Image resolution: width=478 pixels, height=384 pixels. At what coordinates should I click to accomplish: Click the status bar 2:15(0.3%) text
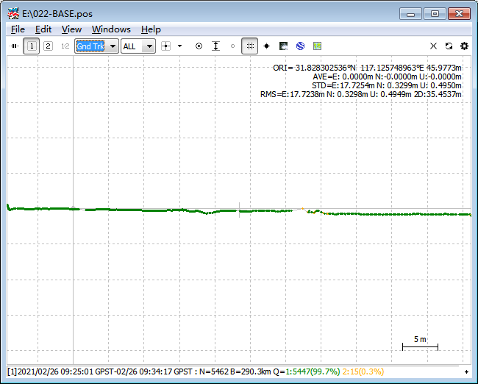click(x=363, y=371)
